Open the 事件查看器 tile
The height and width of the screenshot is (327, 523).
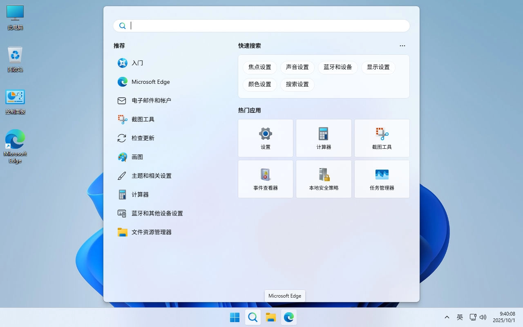[265, 179]
